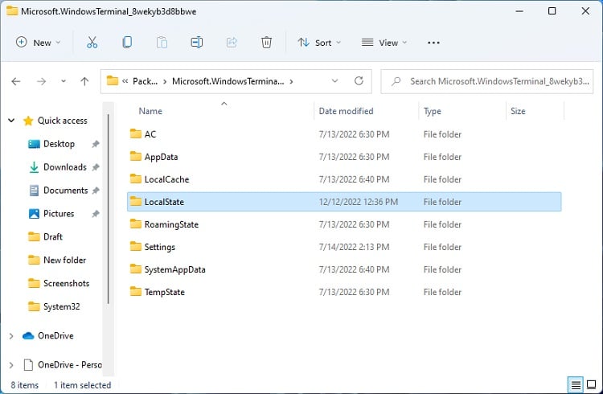Image resolution: width=603 pixels, height=394 pixels.
Task: Select Desktop in Quick access
Action: (x=59, y=144)
